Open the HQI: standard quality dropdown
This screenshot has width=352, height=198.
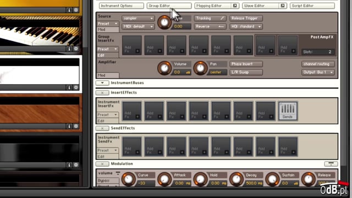(246, 26)
